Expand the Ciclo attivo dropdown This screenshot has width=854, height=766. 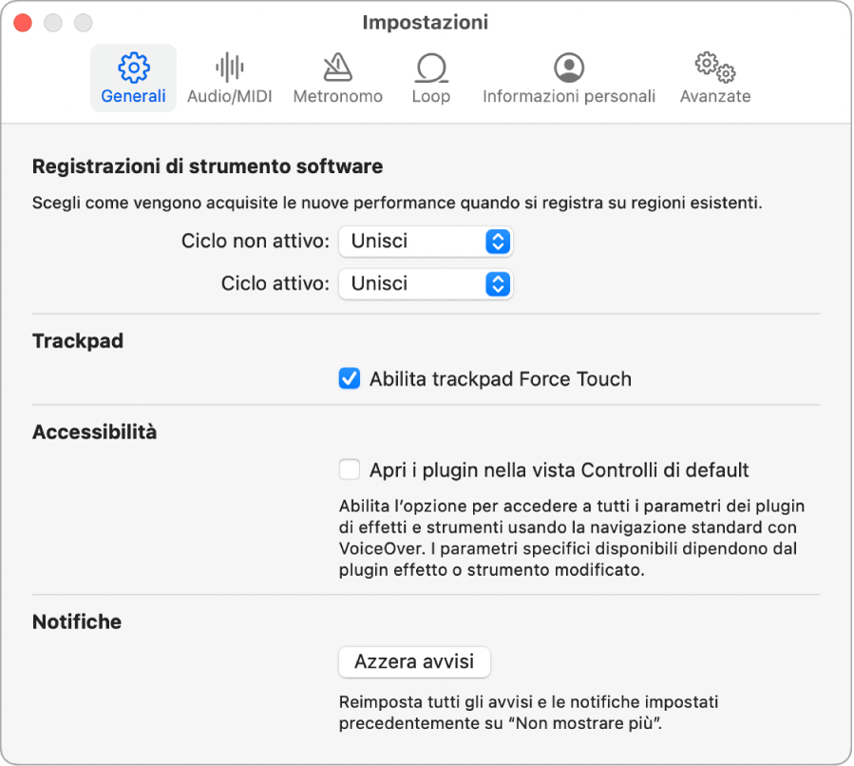tap(426, 283)
